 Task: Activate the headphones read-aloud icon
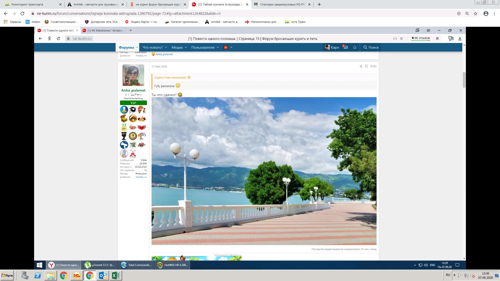point(395,38)
